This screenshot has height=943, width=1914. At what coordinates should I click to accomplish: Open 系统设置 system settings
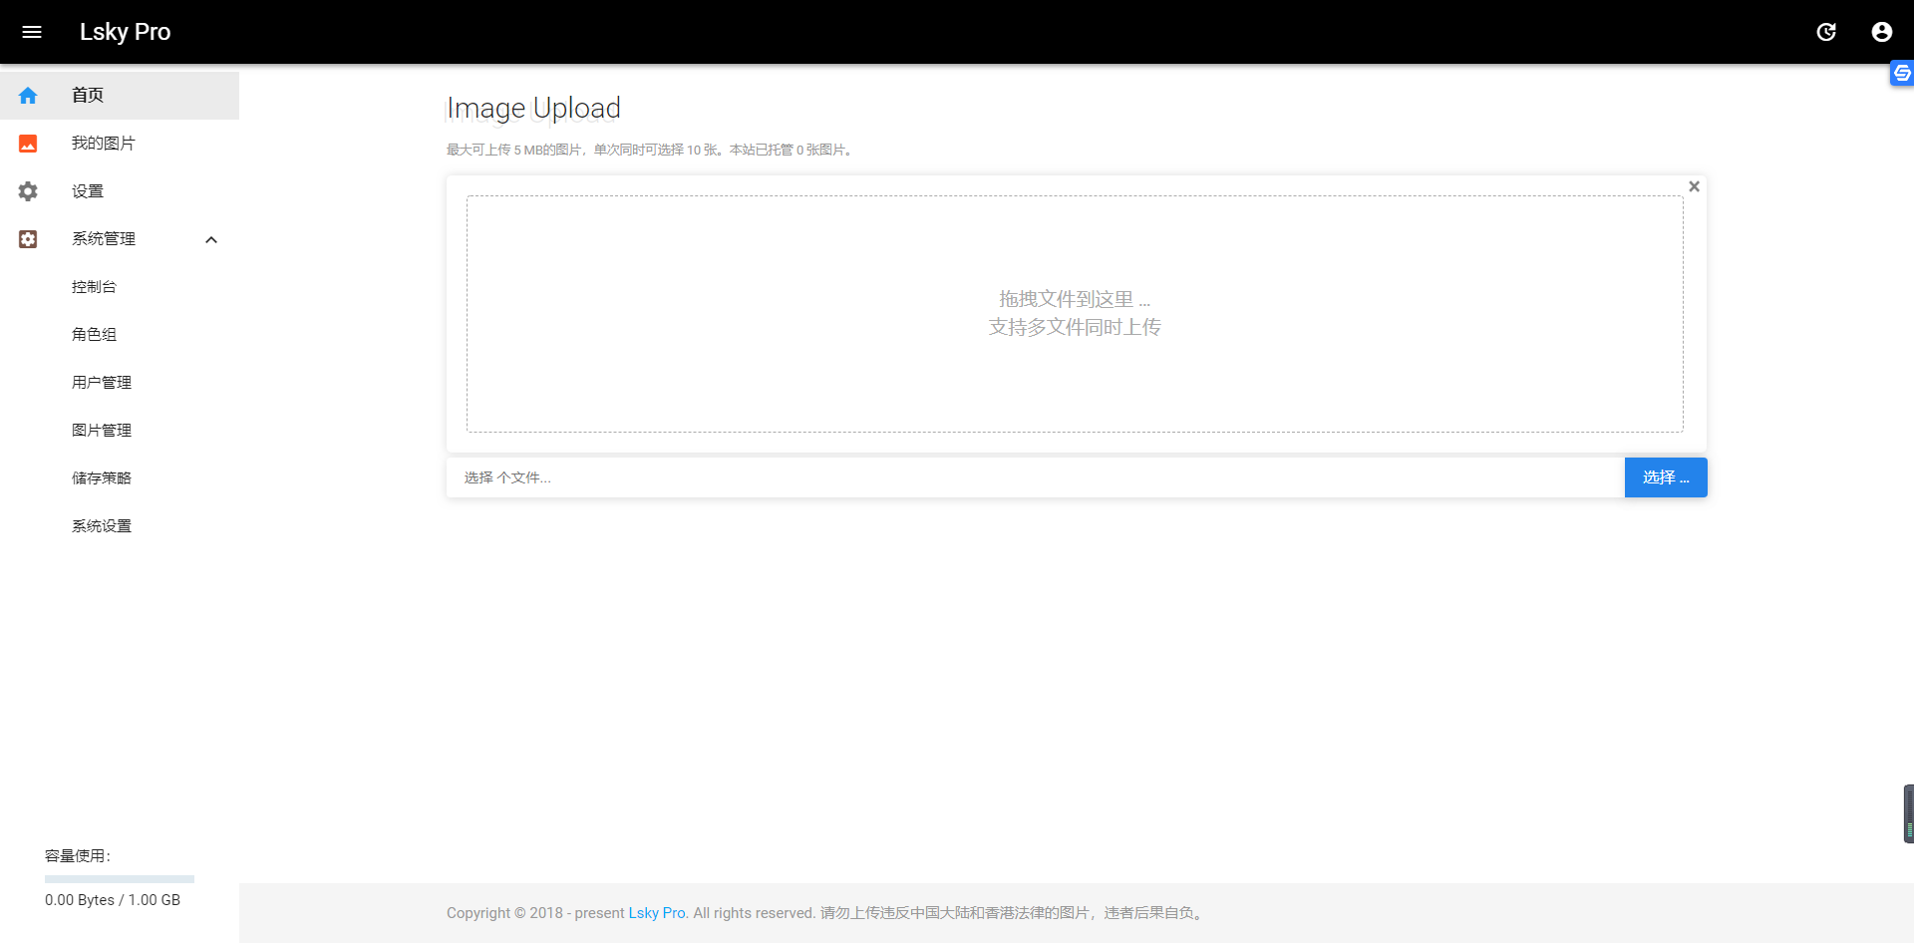102,526
